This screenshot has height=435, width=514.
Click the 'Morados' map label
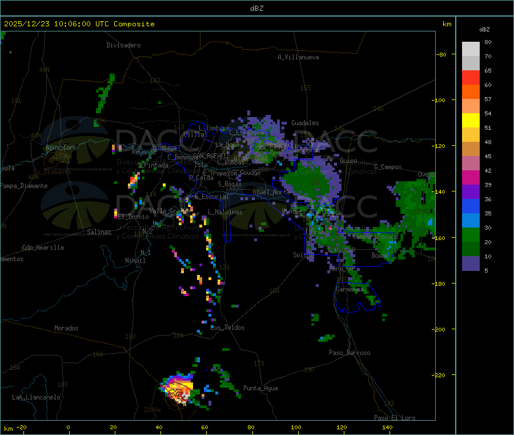pyautogui.click(x=67, y=328)
